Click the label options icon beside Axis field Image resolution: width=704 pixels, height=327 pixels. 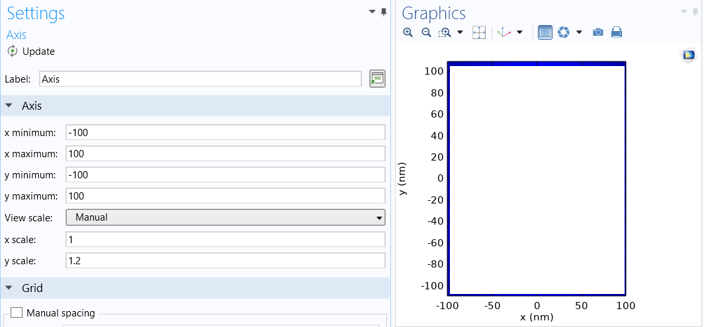coord(377,79)
